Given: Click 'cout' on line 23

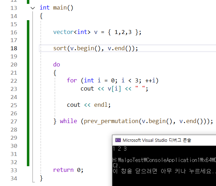Looking at the screenshot, I should click(x=87, y=89).
